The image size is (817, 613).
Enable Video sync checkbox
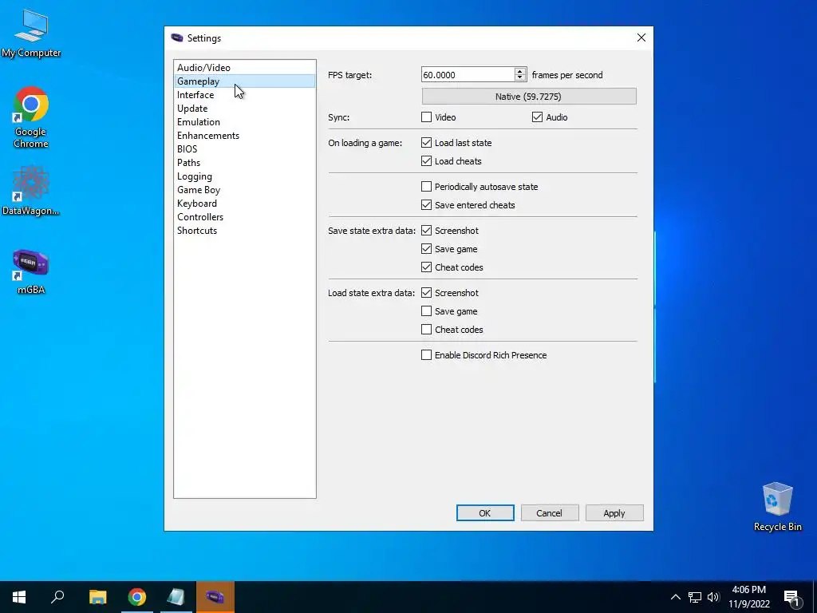point(426,117)
